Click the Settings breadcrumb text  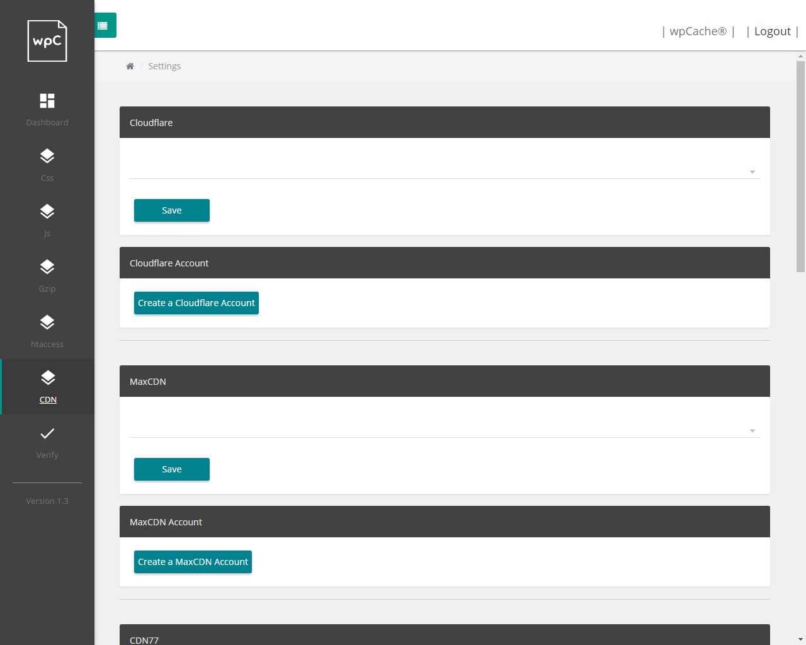tap(164, 66)
